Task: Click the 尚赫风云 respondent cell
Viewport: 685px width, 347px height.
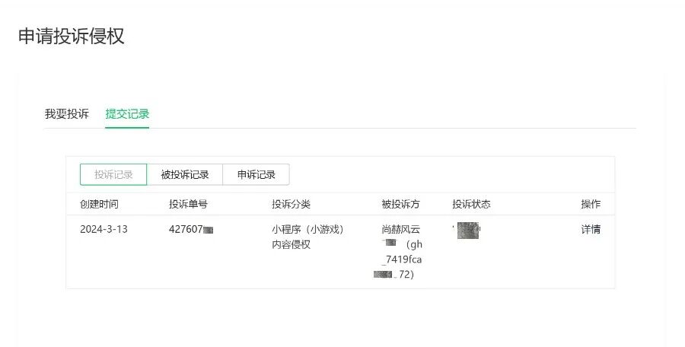Action: [x=400, y=252]
